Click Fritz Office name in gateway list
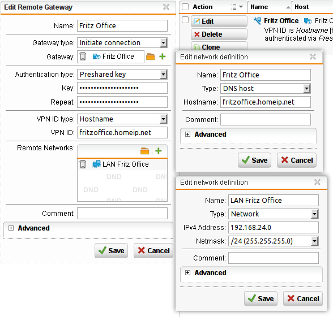Image resolution: width=333 pixels, height=317 pixels. pyautogui.click(x=281, y=21)
